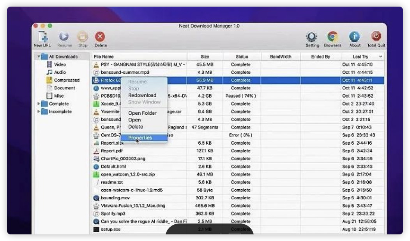410x241 pixels.
Task: Sort by the BandWidth column header
Action: (281, 57)
